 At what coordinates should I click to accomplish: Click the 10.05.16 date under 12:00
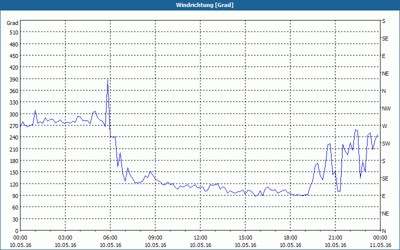[200, 245]
